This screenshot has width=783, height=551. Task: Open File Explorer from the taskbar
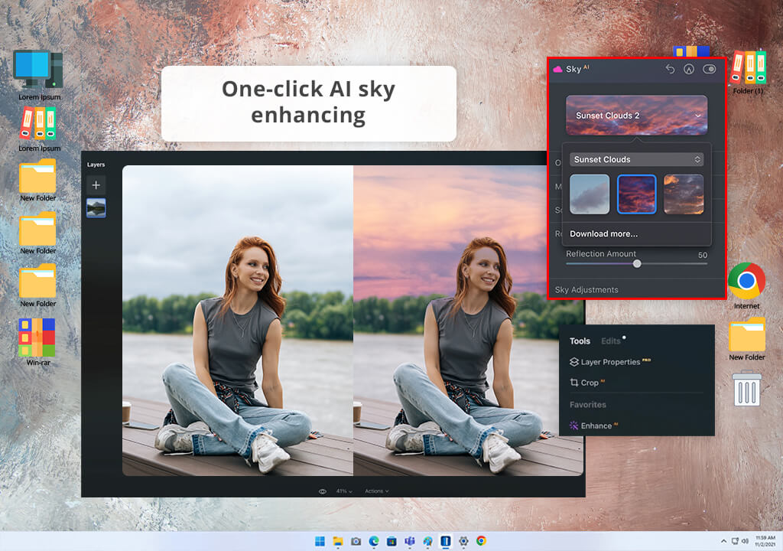pyautogui.click(x=338, y=541)
